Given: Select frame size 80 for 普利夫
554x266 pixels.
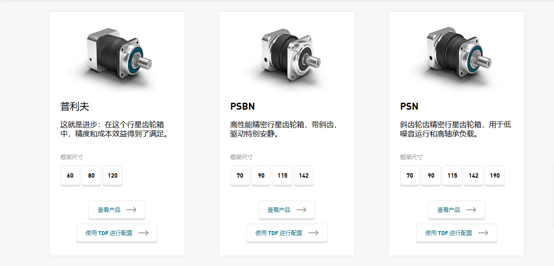Looking at the screenshot, I should coord(91,176).
